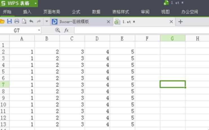Viewport: 209px width, 130px height.
Task: Open the 页面布局 ribbon tab
Action: click(x=52, y=12)
